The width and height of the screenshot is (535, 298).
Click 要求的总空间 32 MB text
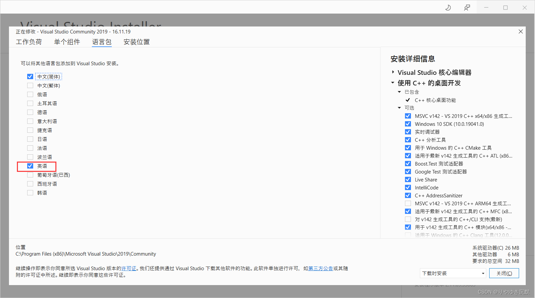coord(496,261)
